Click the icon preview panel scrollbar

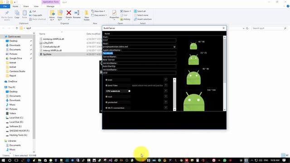coord(225,73)
